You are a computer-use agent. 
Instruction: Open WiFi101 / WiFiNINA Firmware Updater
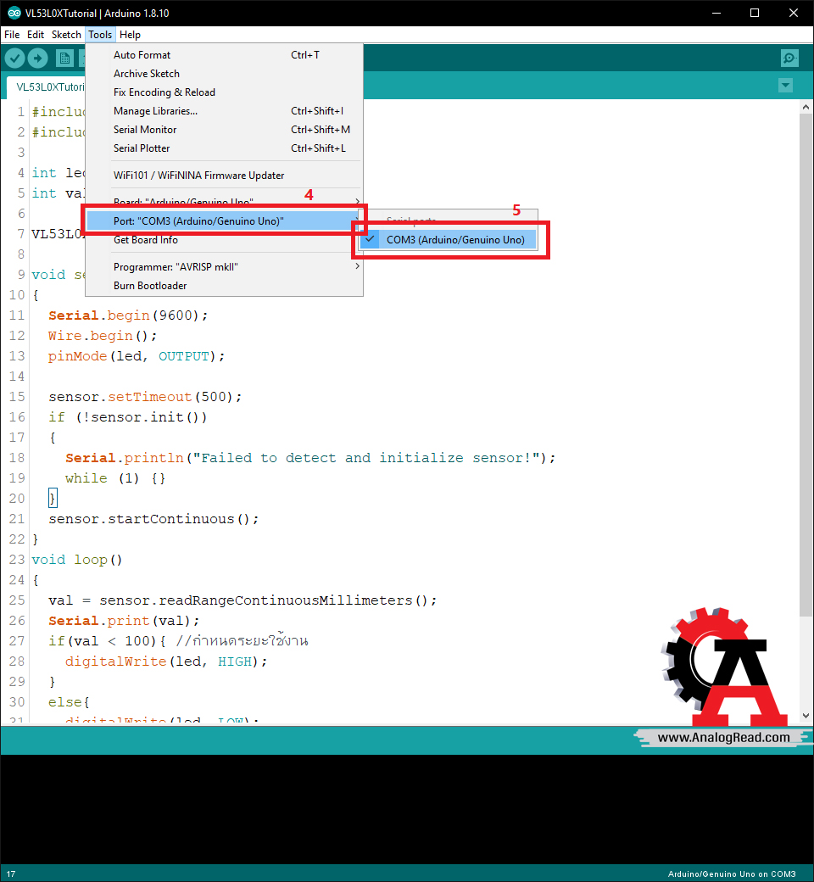pyautogui.click(x=224, y=176)
